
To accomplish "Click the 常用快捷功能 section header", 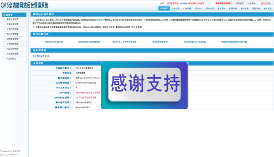I will 152,35.
